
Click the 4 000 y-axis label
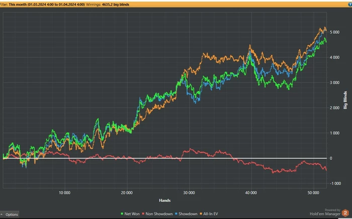coord(334,57)
